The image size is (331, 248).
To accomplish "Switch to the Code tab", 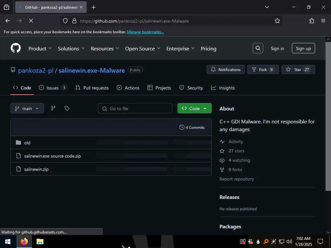I will [22, 88].
